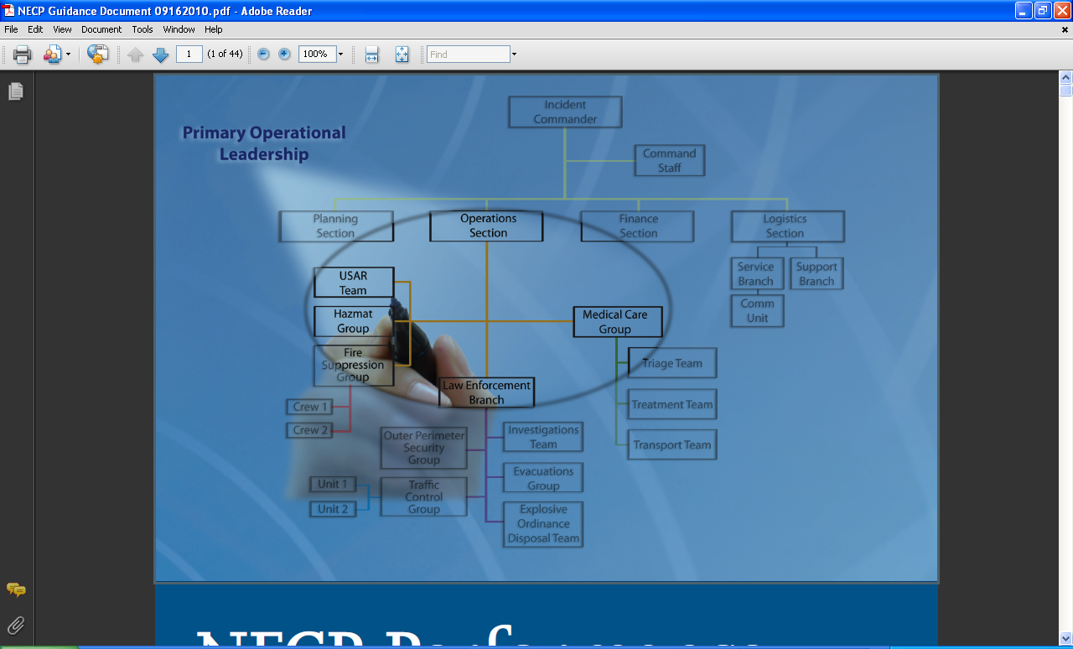Image resolution: width=1073 pixels, height=649 pixels.
Task: Click the vertical scrollbar thumb
Action: 1065,91
